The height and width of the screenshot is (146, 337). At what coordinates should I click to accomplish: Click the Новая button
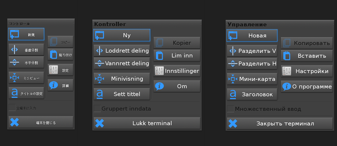pos(252,36)
